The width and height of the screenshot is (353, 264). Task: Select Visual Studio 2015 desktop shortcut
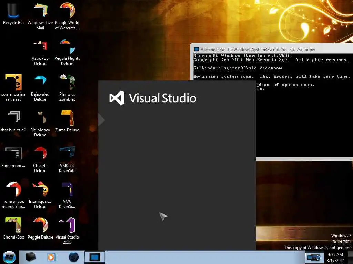tap(67, 231)
